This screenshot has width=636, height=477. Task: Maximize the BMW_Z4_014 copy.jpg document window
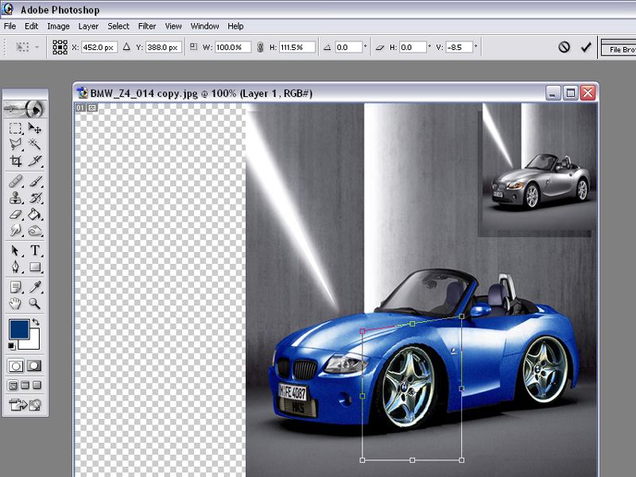(570, 93)
